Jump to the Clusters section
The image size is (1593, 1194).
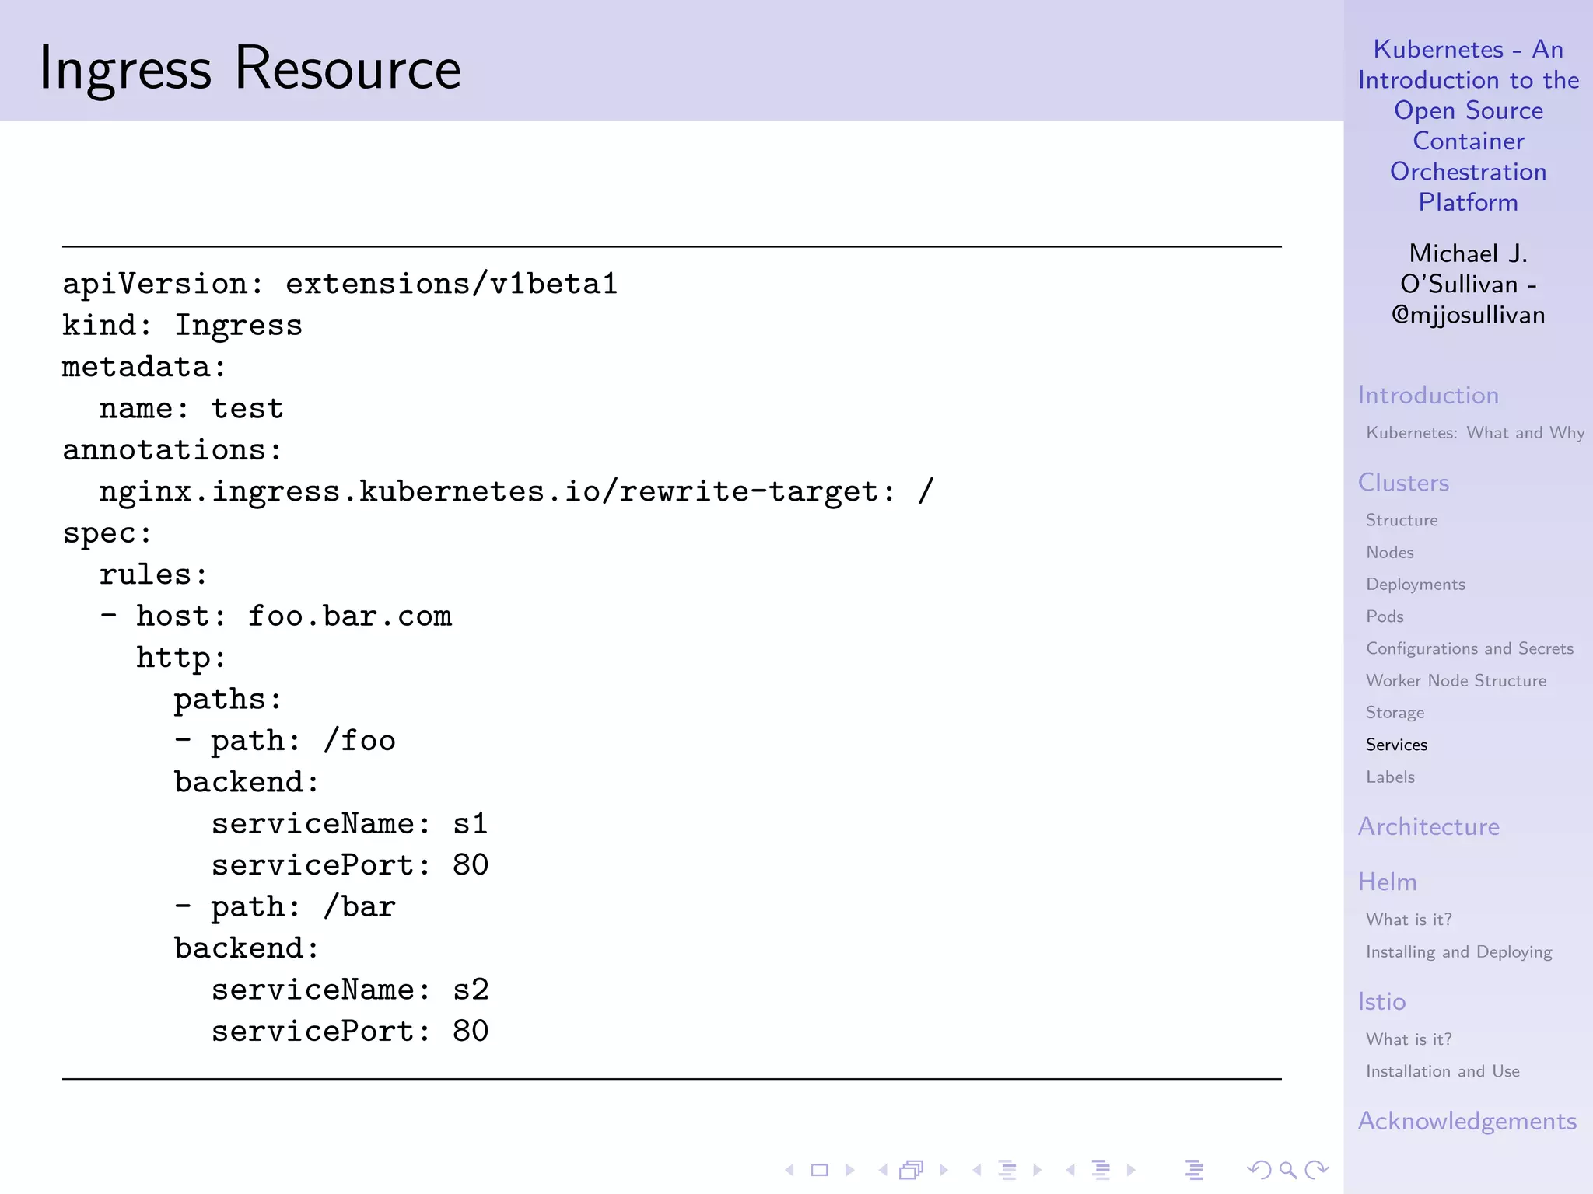[1403, 482]
